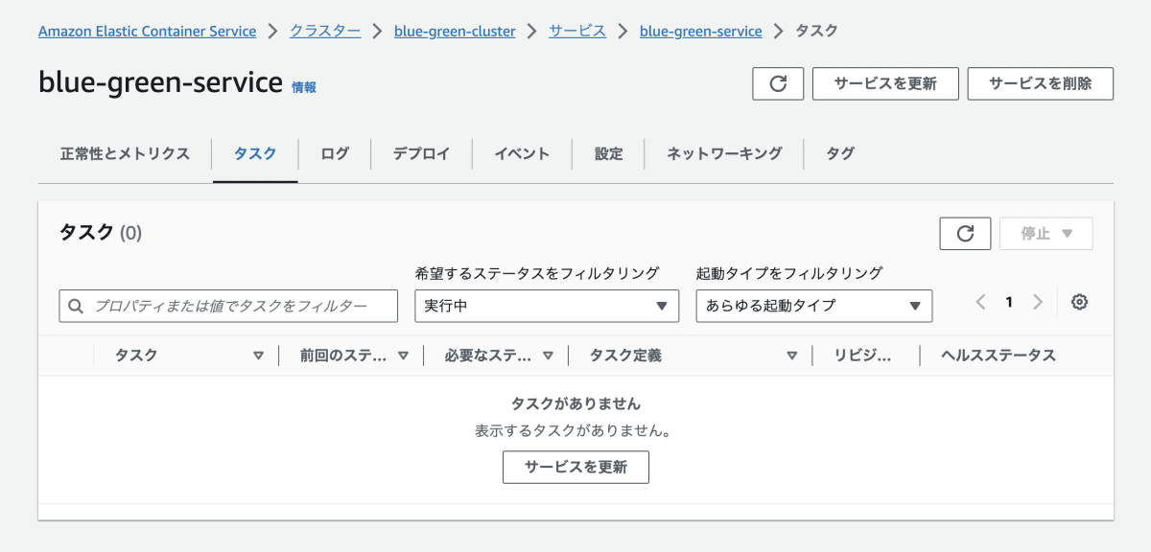Switch to タグ tab

click(840, 153)
